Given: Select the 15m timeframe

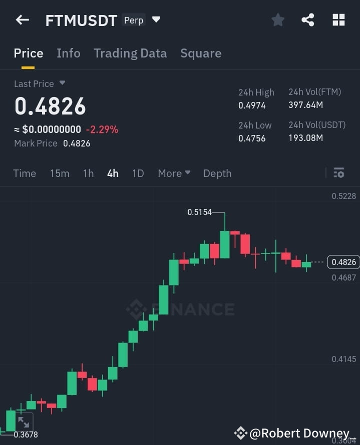Looking at the screenshot, I should pos(60,173).
